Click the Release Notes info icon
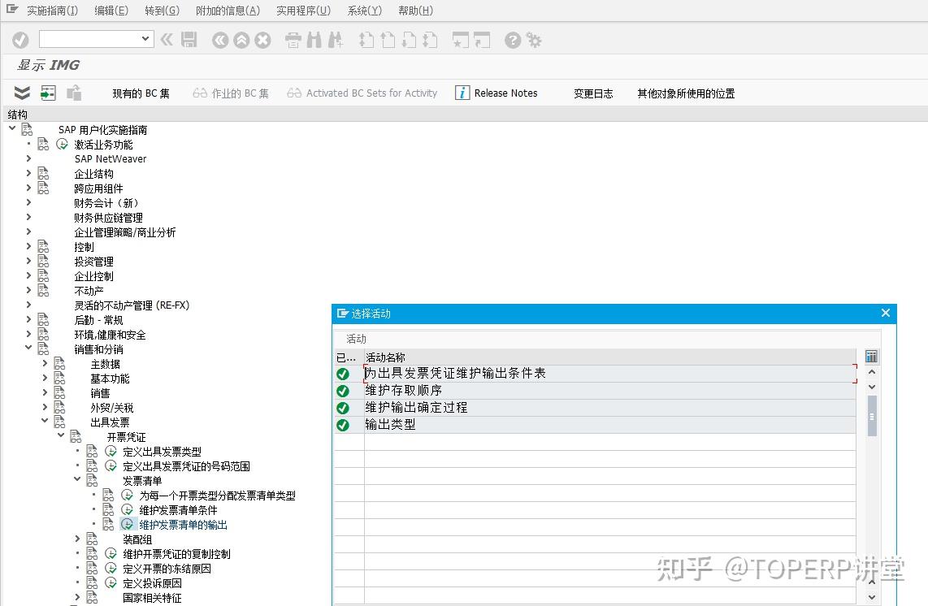This screenshot has height=606, width=928. (x=462, y=93)
